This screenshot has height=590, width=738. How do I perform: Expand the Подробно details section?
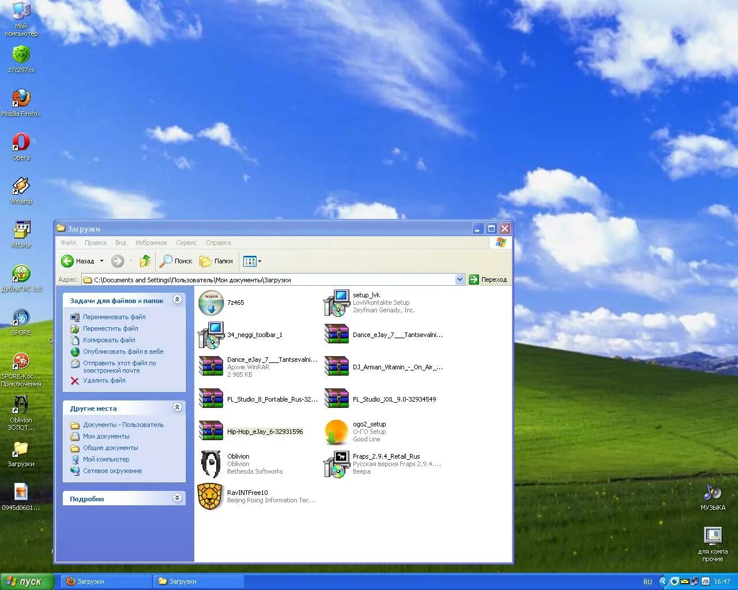tap(178, 498)
